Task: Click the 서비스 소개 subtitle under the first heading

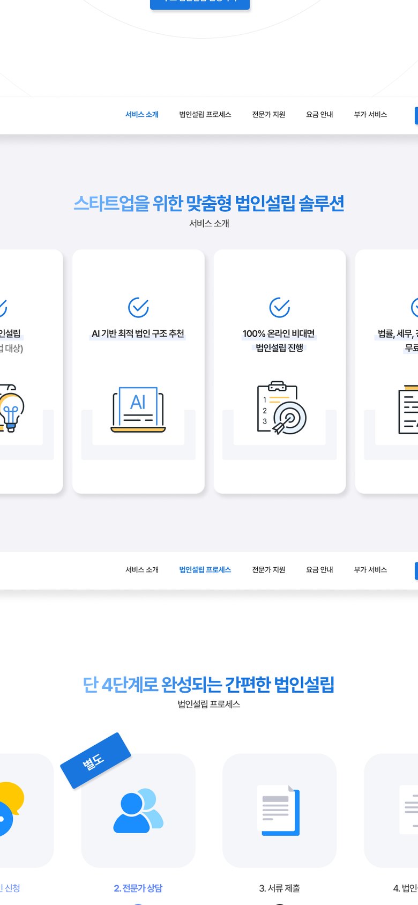Action: (x=209, y=224)
